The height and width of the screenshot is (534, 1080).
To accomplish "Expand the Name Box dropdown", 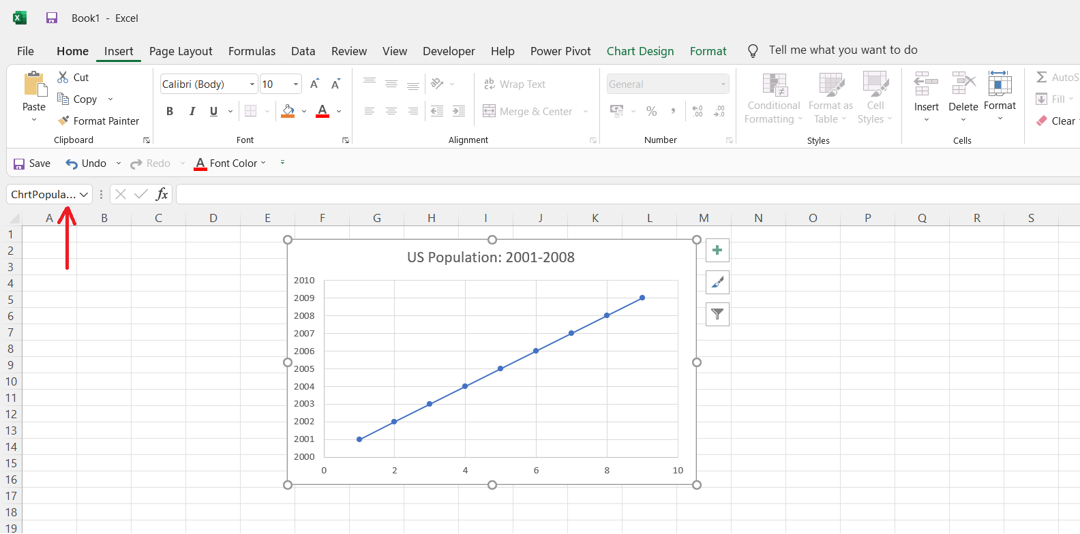I will click(84, 195).
